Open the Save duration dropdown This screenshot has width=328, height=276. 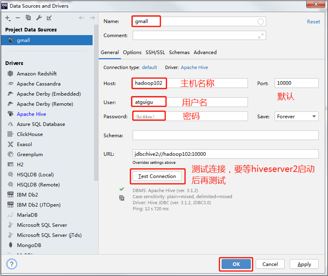(296, 116)
